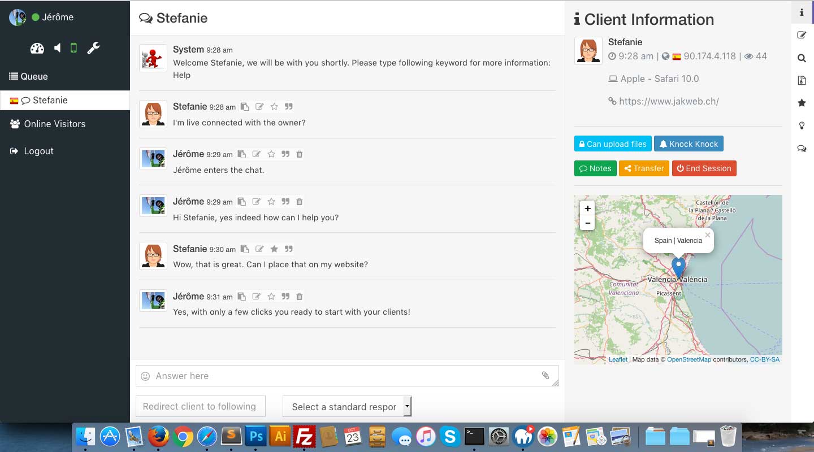Toggle the sound speaker icon
The height and width of the screenshot is (452, 814).
[x=57, y=48]
